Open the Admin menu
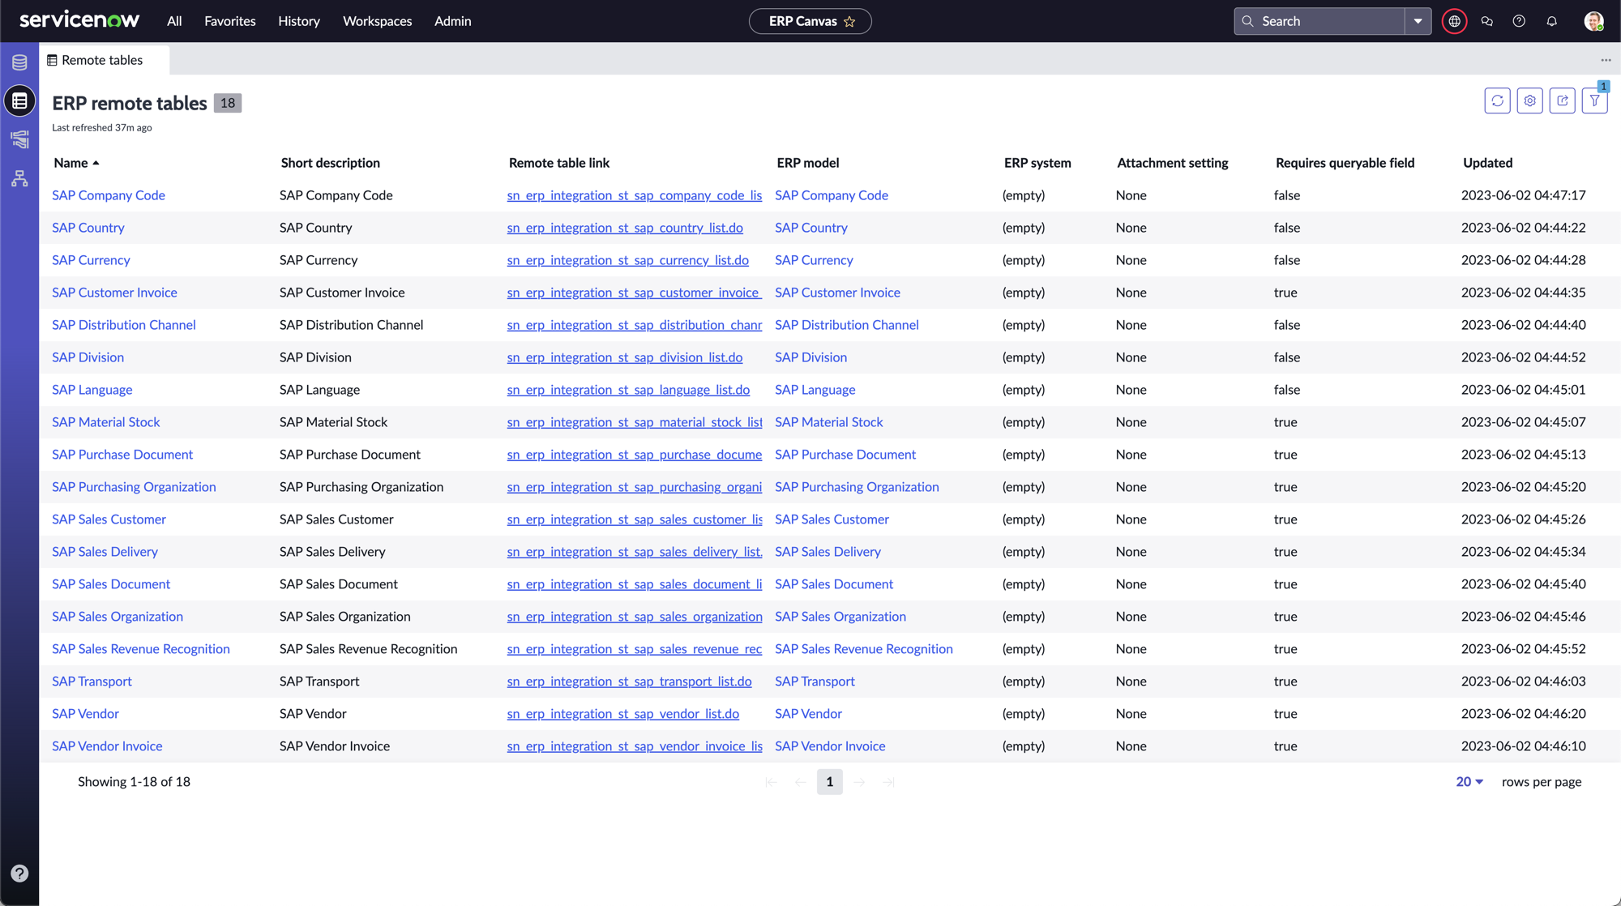This screenshot has width=1621, height=906. pyautogui.click(x=452, y=21)
